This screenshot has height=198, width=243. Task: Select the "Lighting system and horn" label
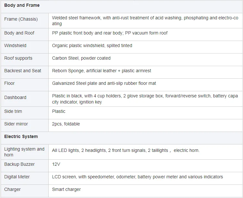24,152
